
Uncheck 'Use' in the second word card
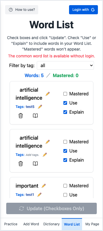coord(65,151)
